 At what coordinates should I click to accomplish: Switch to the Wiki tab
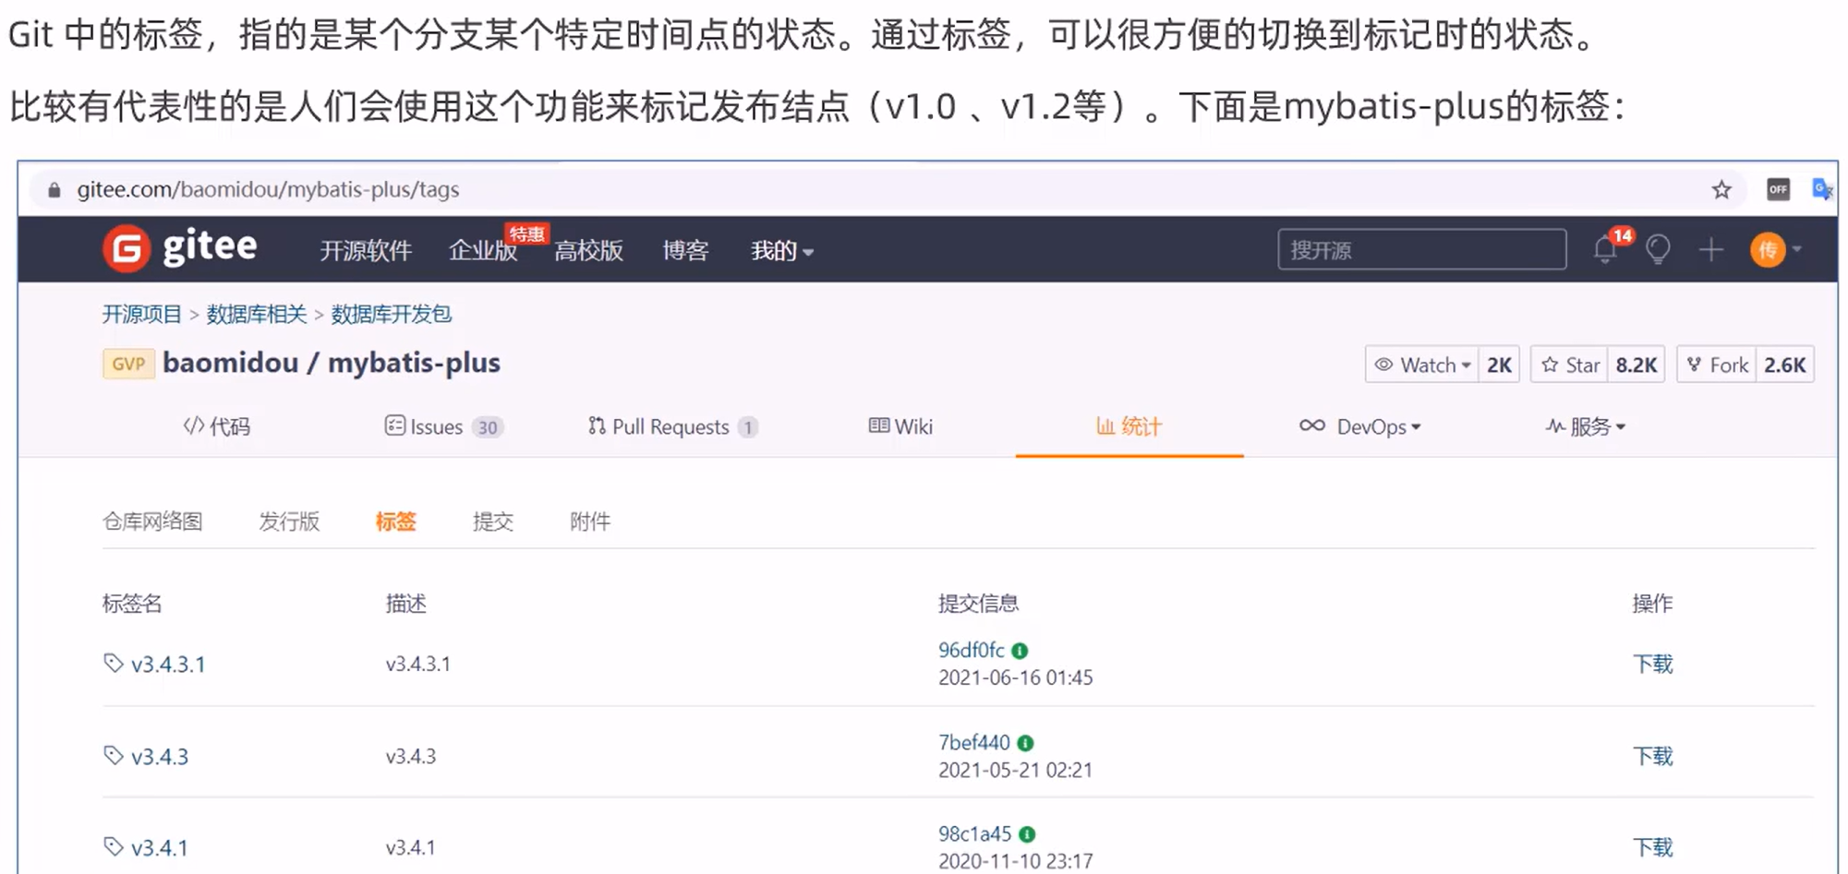tap(900, 426)
